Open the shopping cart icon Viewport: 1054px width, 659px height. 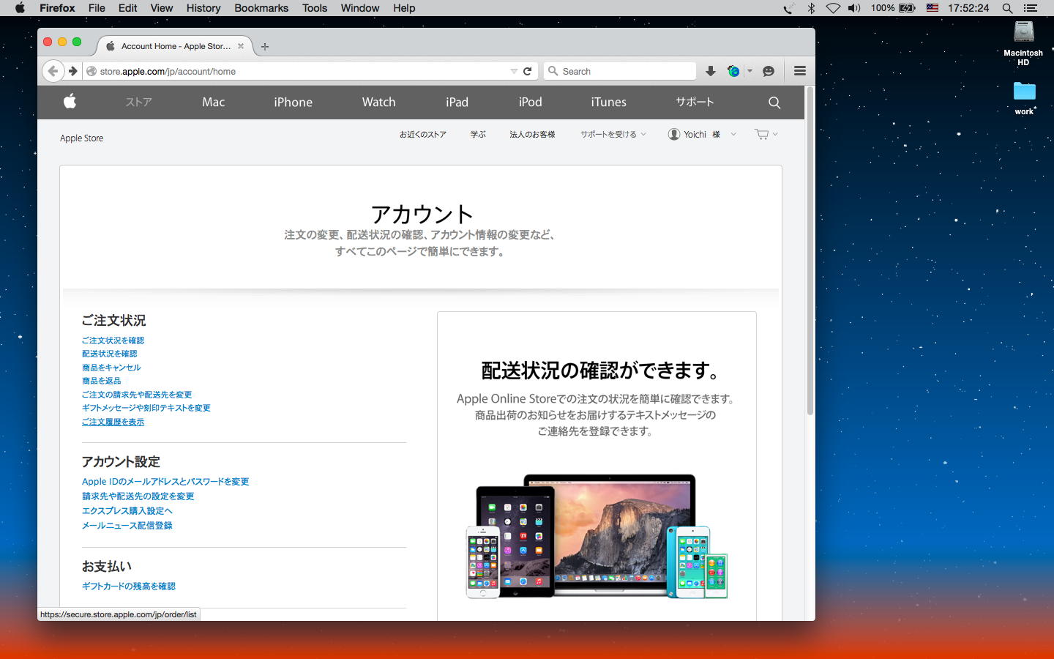(x=762, y=134)
